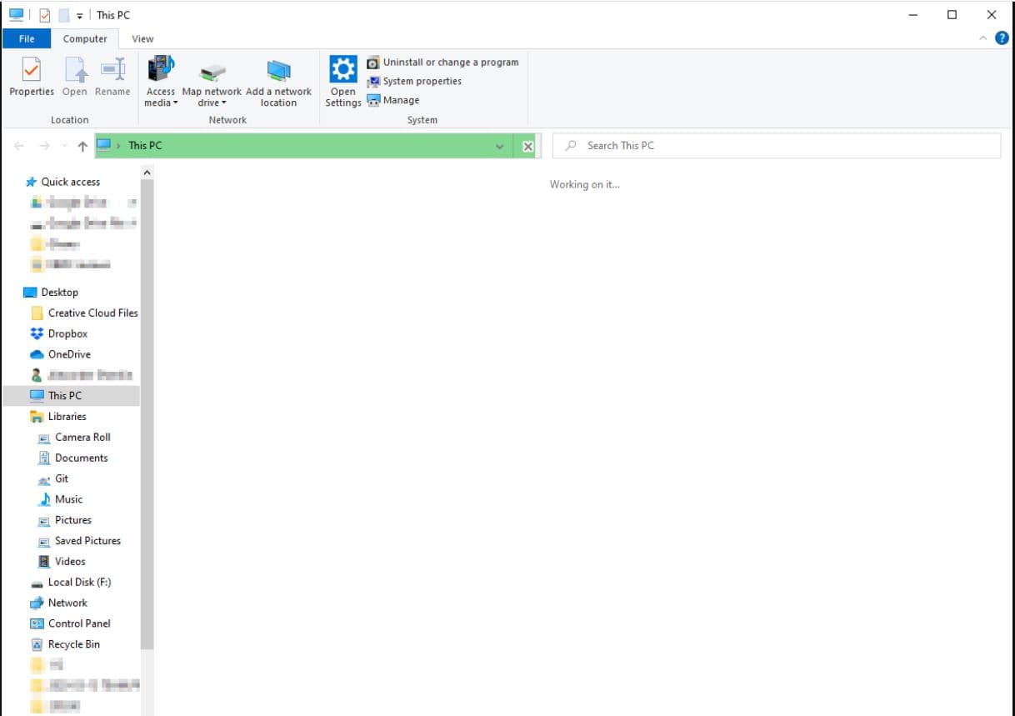Select Dropbox in the navigation pane
The height and width of the screenshot is (716, 1015).
67,333
